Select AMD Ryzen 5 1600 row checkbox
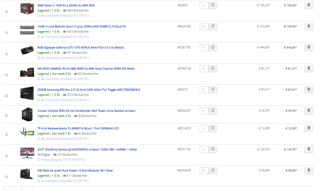The height and width of the screenshot is (190, 325). (6, 12)
